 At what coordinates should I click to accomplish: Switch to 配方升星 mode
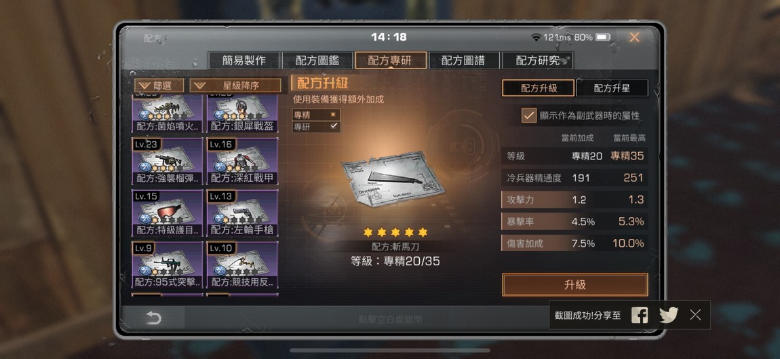[612, 88]
